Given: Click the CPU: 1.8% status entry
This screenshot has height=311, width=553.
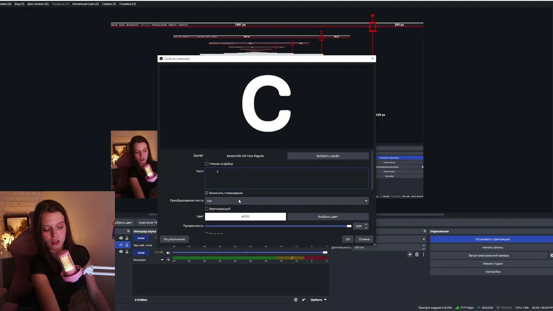Looking at the screenshot, I should point(522,308).
